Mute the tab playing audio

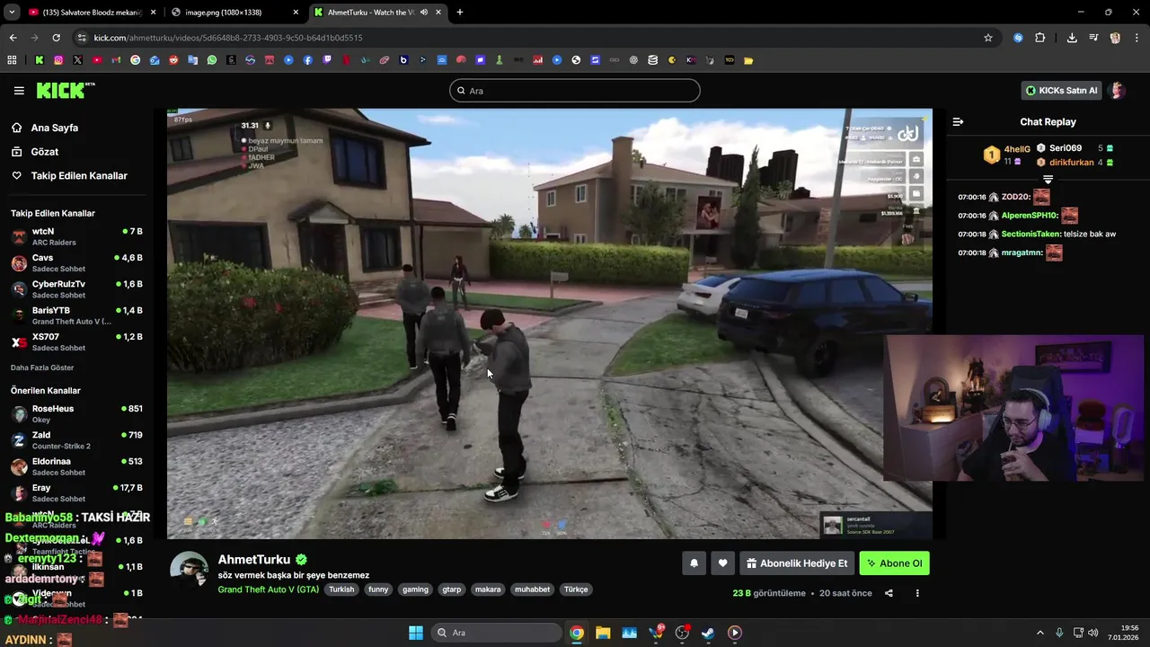(x=424, y=12)
